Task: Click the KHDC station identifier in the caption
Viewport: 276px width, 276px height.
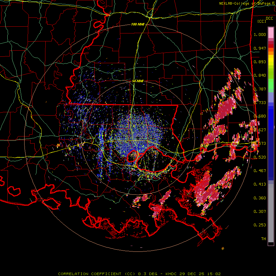Action: point(171,274)
